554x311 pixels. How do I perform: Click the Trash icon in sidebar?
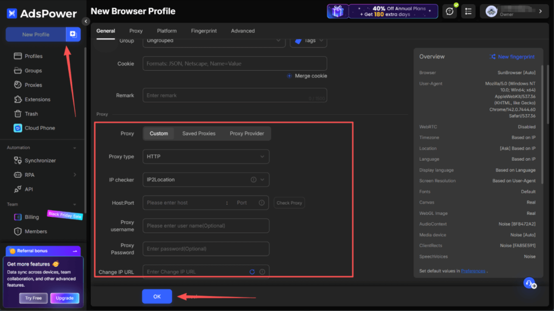coord(17,114)
